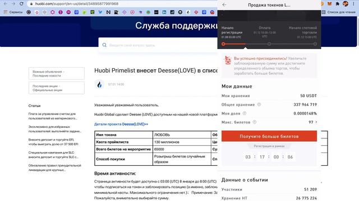
Task: Reload the page with the refresh icon
Action: coord(21,4)
